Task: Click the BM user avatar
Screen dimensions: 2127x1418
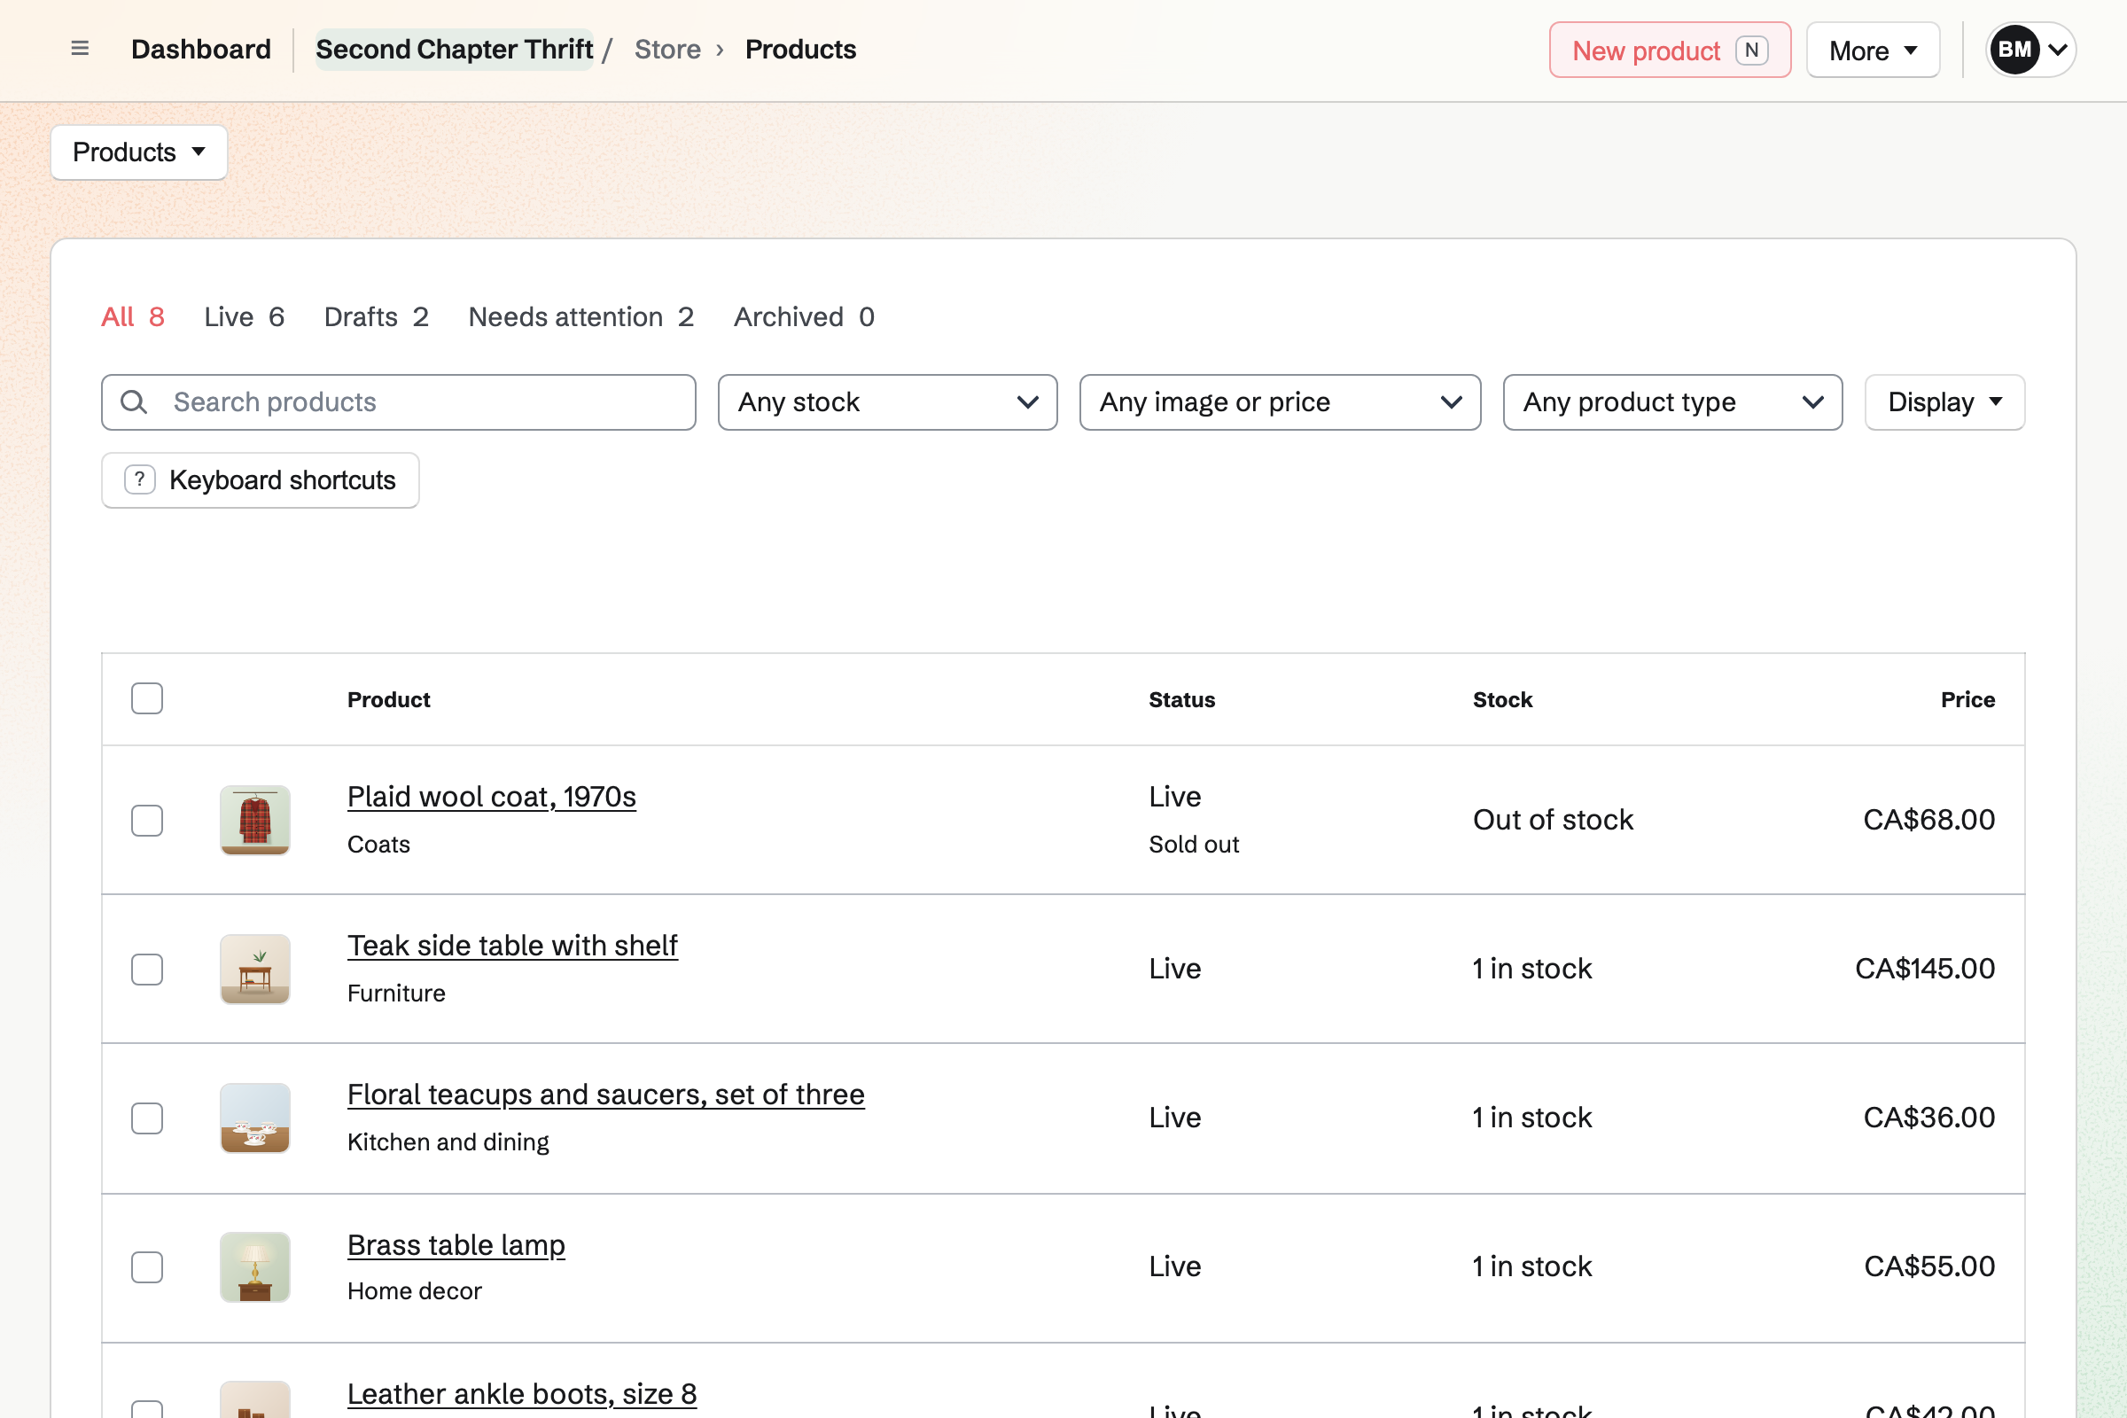Action: [x=2014, y=50]
